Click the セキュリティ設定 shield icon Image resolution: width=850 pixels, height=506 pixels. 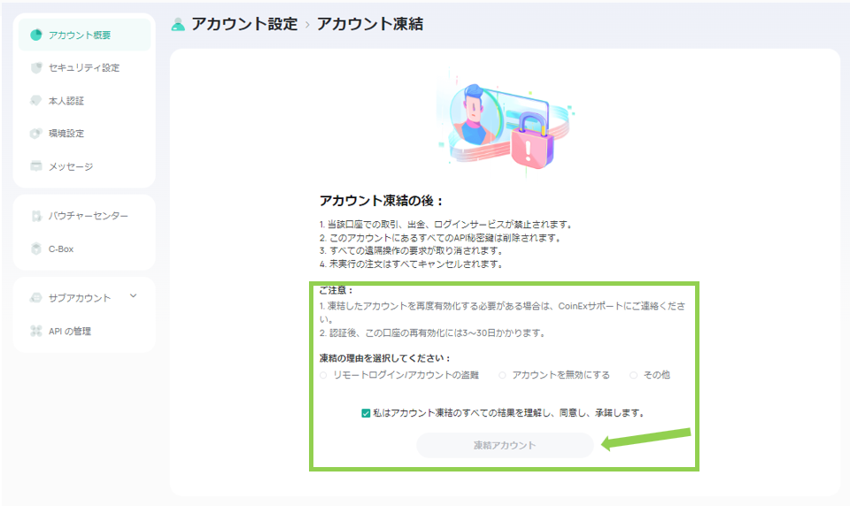pyautogui.click(x=36, y=68)
